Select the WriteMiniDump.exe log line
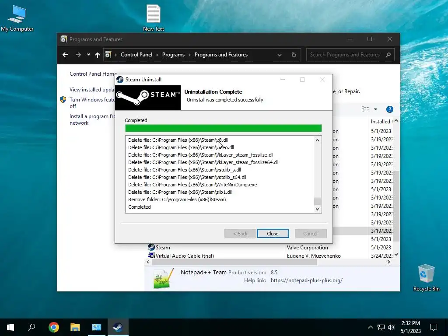This screenshot has height=336, width=448. click(x=192, y=185)
